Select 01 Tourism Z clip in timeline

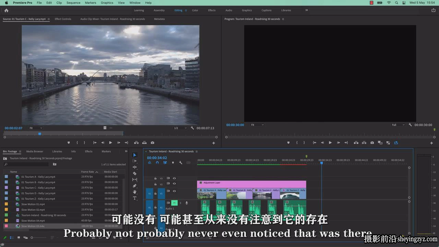tap(293, 193)
